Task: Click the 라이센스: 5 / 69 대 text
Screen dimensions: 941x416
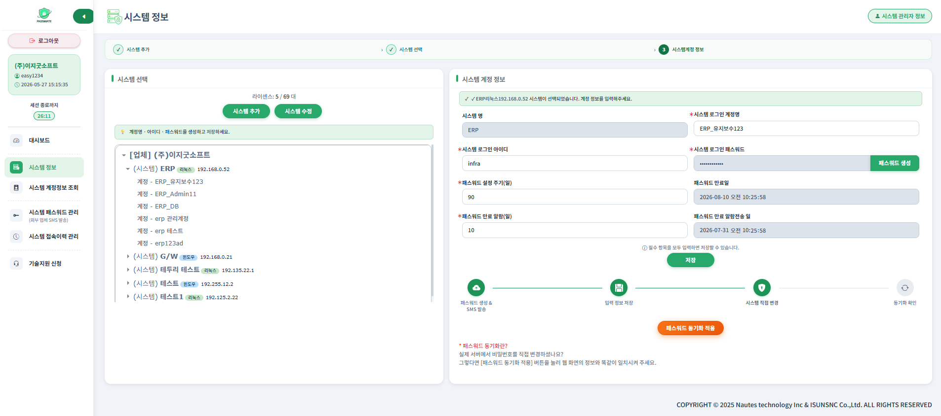Action: pyautogui.click(x=274, y=97)
